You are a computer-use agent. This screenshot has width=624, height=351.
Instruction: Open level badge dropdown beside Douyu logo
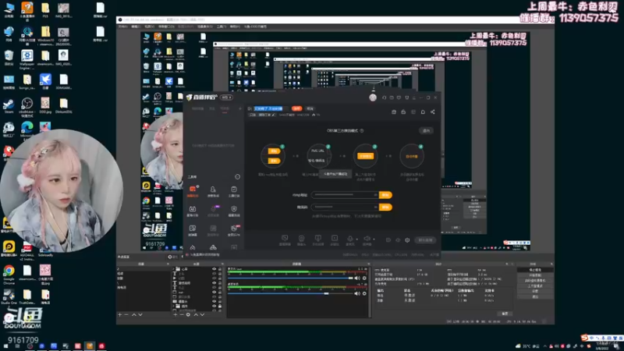(227, 97)
